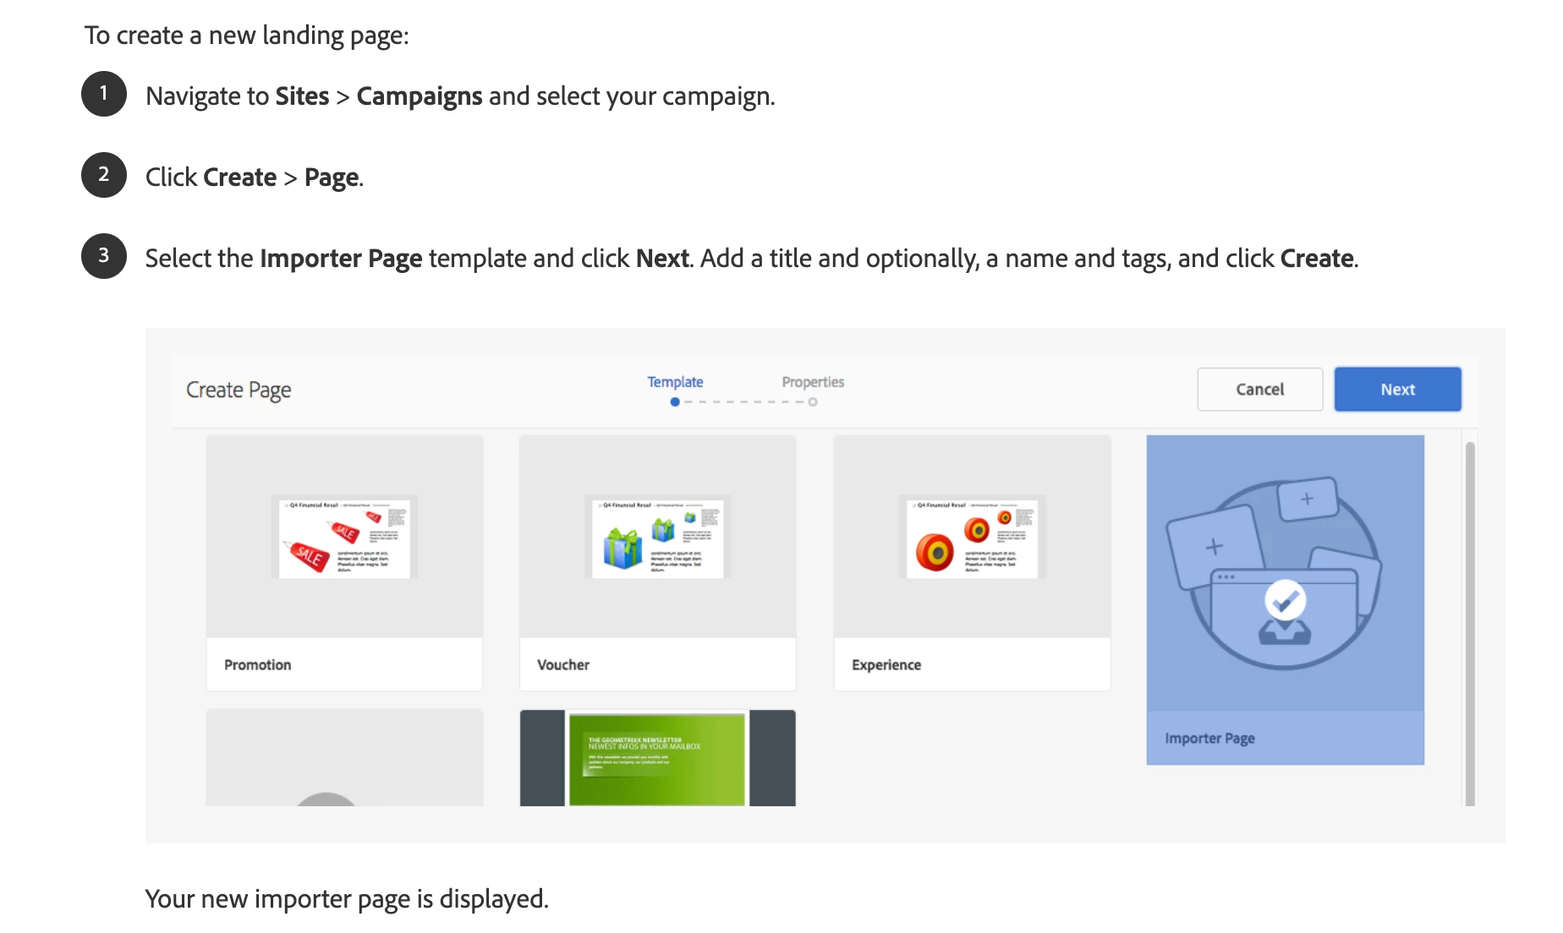Viewport: 1563px width, 933px height.
Task: Click "Your new importer page is displayed."
Action: (x=347, y=899)
